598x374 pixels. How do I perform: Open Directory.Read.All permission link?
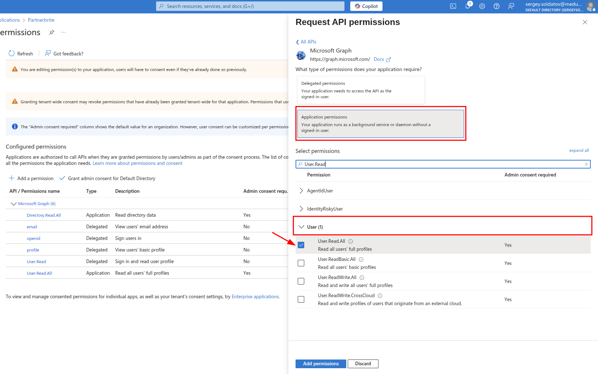44,215
